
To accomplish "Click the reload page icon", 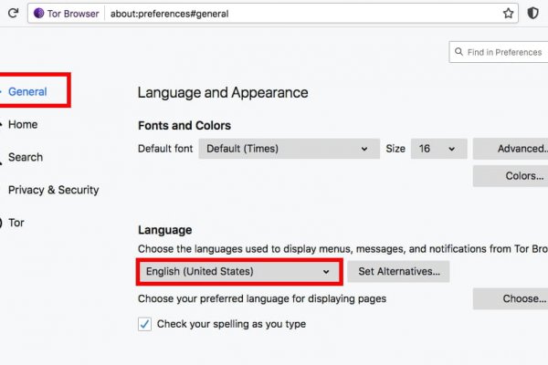I will click(x=13, y=14).
